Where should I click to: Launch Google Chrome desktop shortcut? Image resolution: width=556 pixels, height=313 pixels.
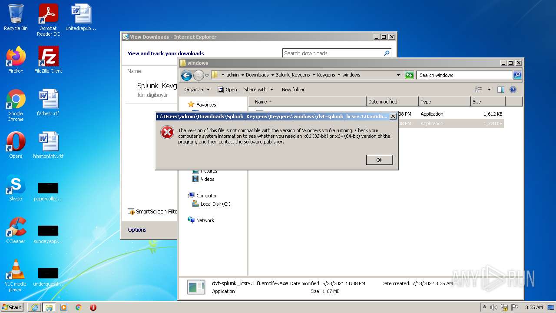pos(16,105)
